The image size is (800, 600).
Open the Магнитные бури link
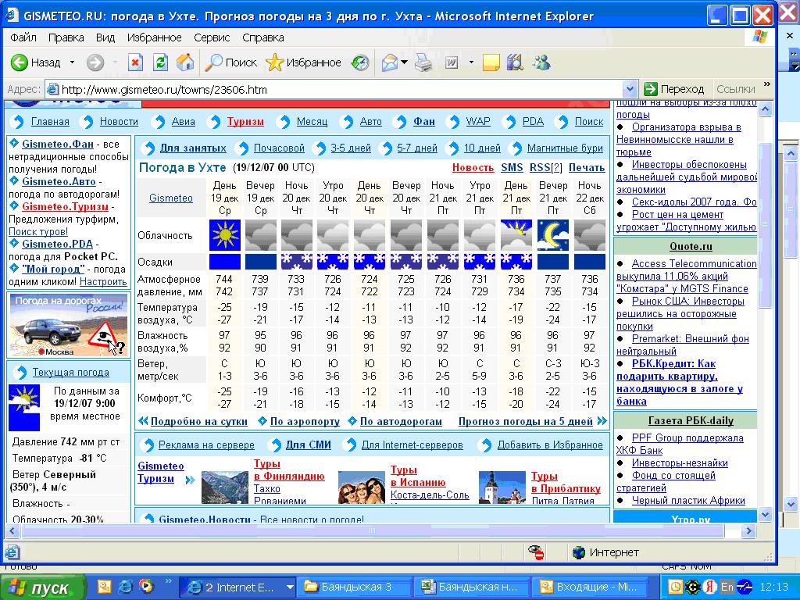(565, 148)
